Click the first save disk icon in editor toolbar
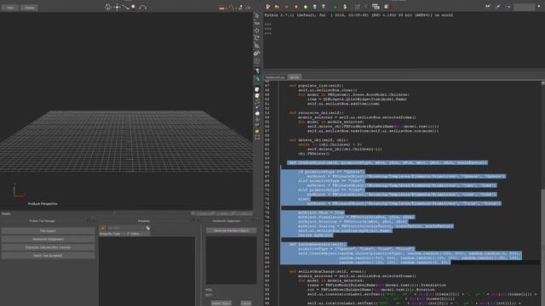Image resolution: width=545 pixels, height=306 pixels. click(314, 7)
